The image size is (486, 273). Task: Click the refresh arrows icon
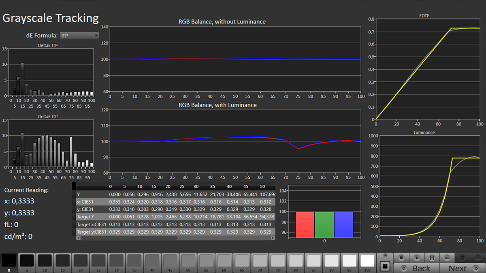(x=463, y=258)
